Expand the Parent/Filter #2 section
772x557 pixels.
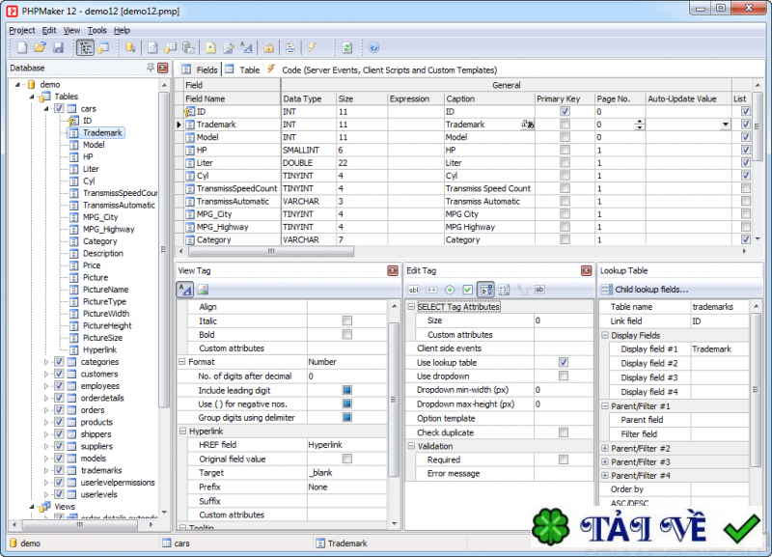click(x=605, y=449)
